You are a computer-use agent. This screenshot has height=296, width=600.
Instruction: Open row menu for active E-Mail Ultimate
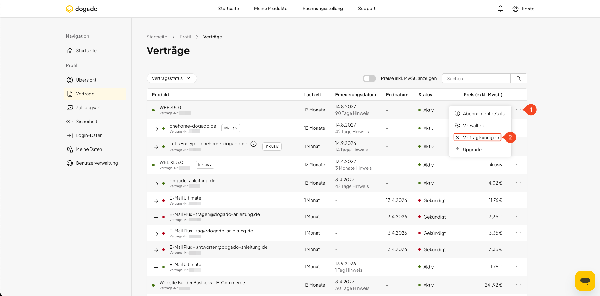coord(518,266)
